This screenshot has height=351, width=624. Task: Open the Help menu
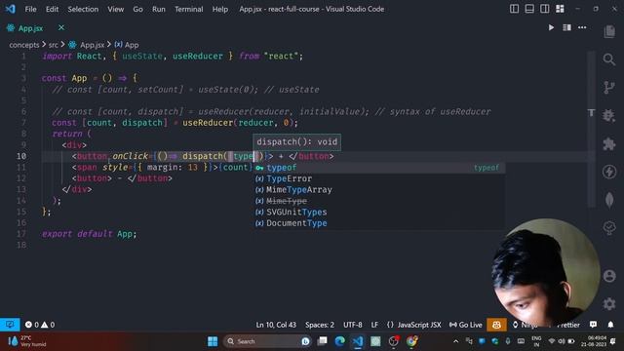pyautogui.click(x=220, y=9)
